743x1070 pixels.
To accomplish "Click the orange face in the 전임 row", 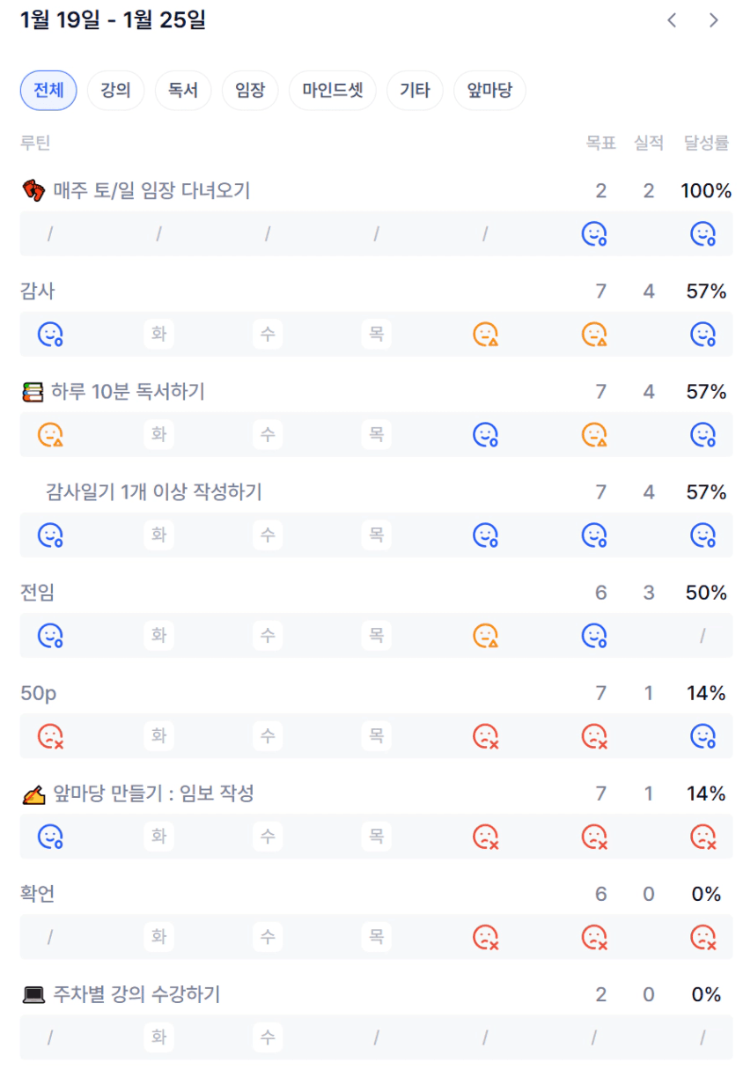I will click(485, 635).
